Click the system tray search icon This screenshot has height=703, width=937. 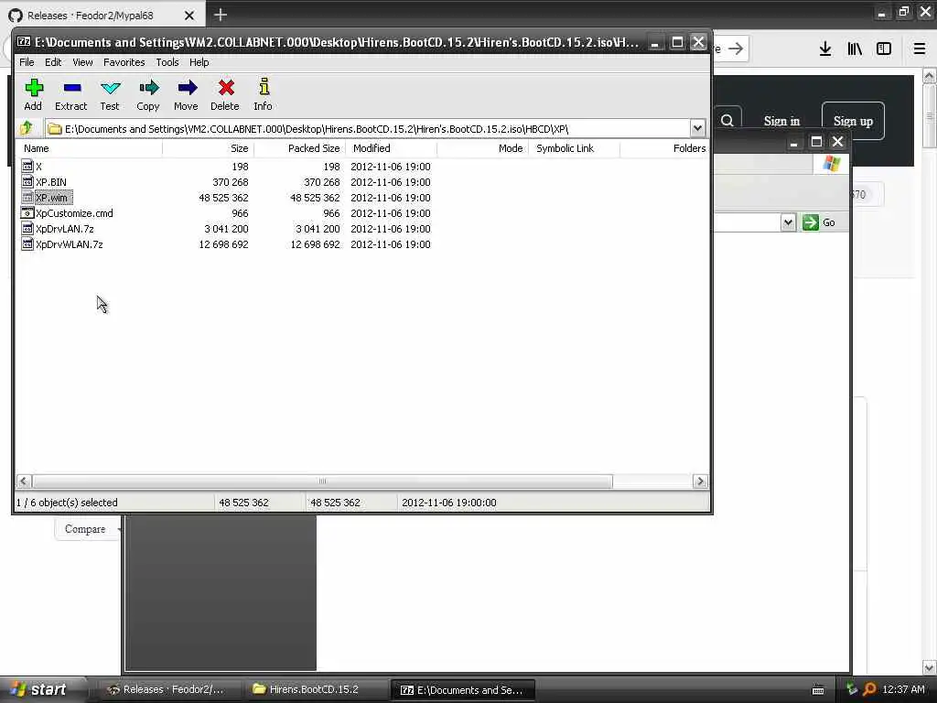pos(869,689)
